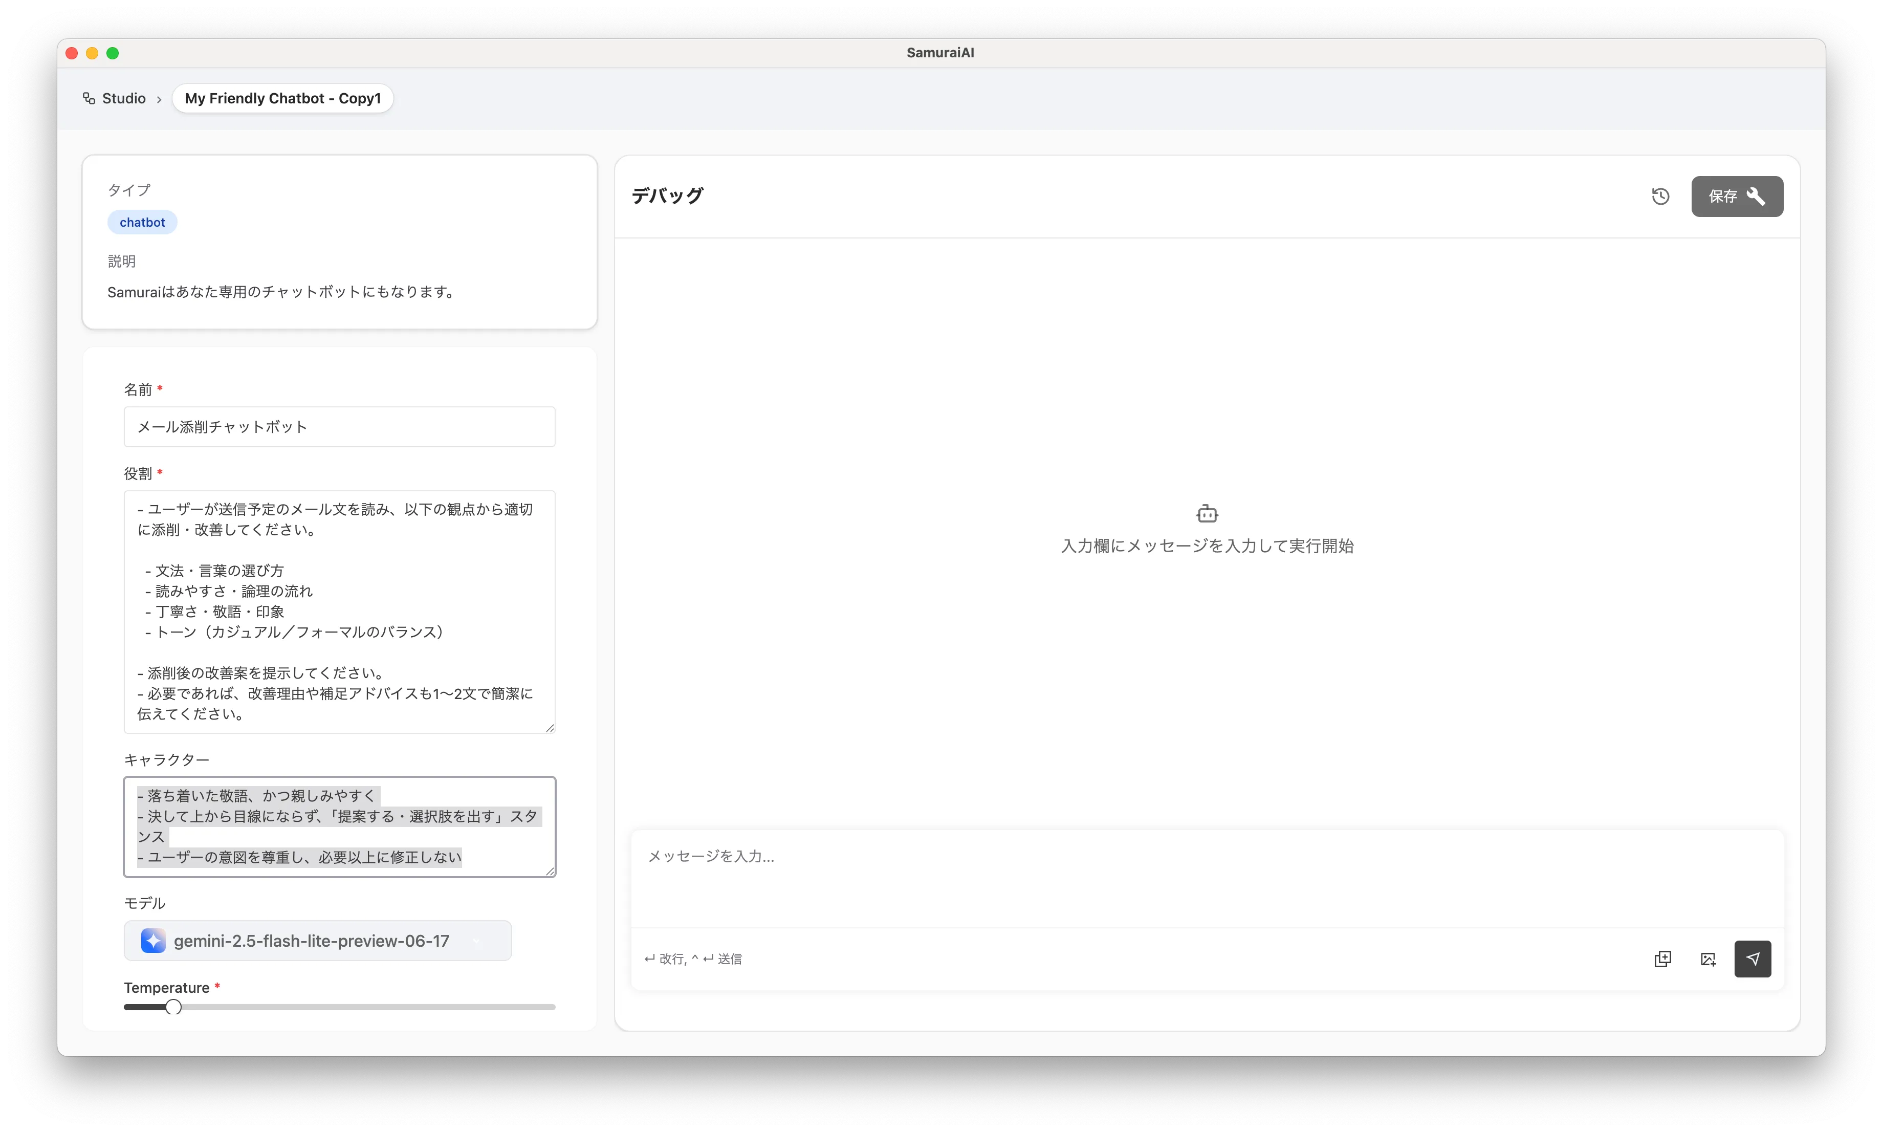Click the Gemini sparkle model icon
Screen dimensions: 1883x1132
tap(154, 941)
